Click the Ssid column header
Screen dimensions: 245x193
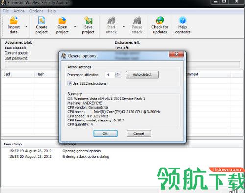(18, 74)
